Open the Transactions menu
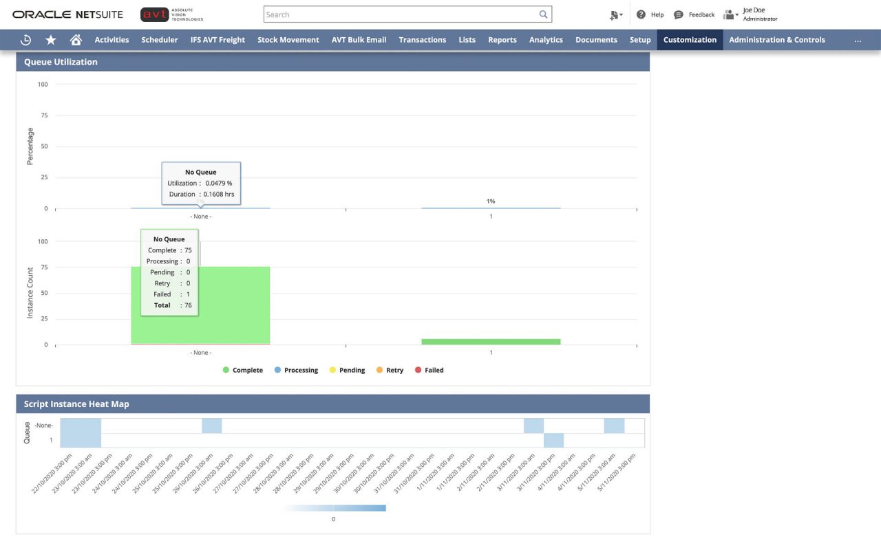 (422, 40)
